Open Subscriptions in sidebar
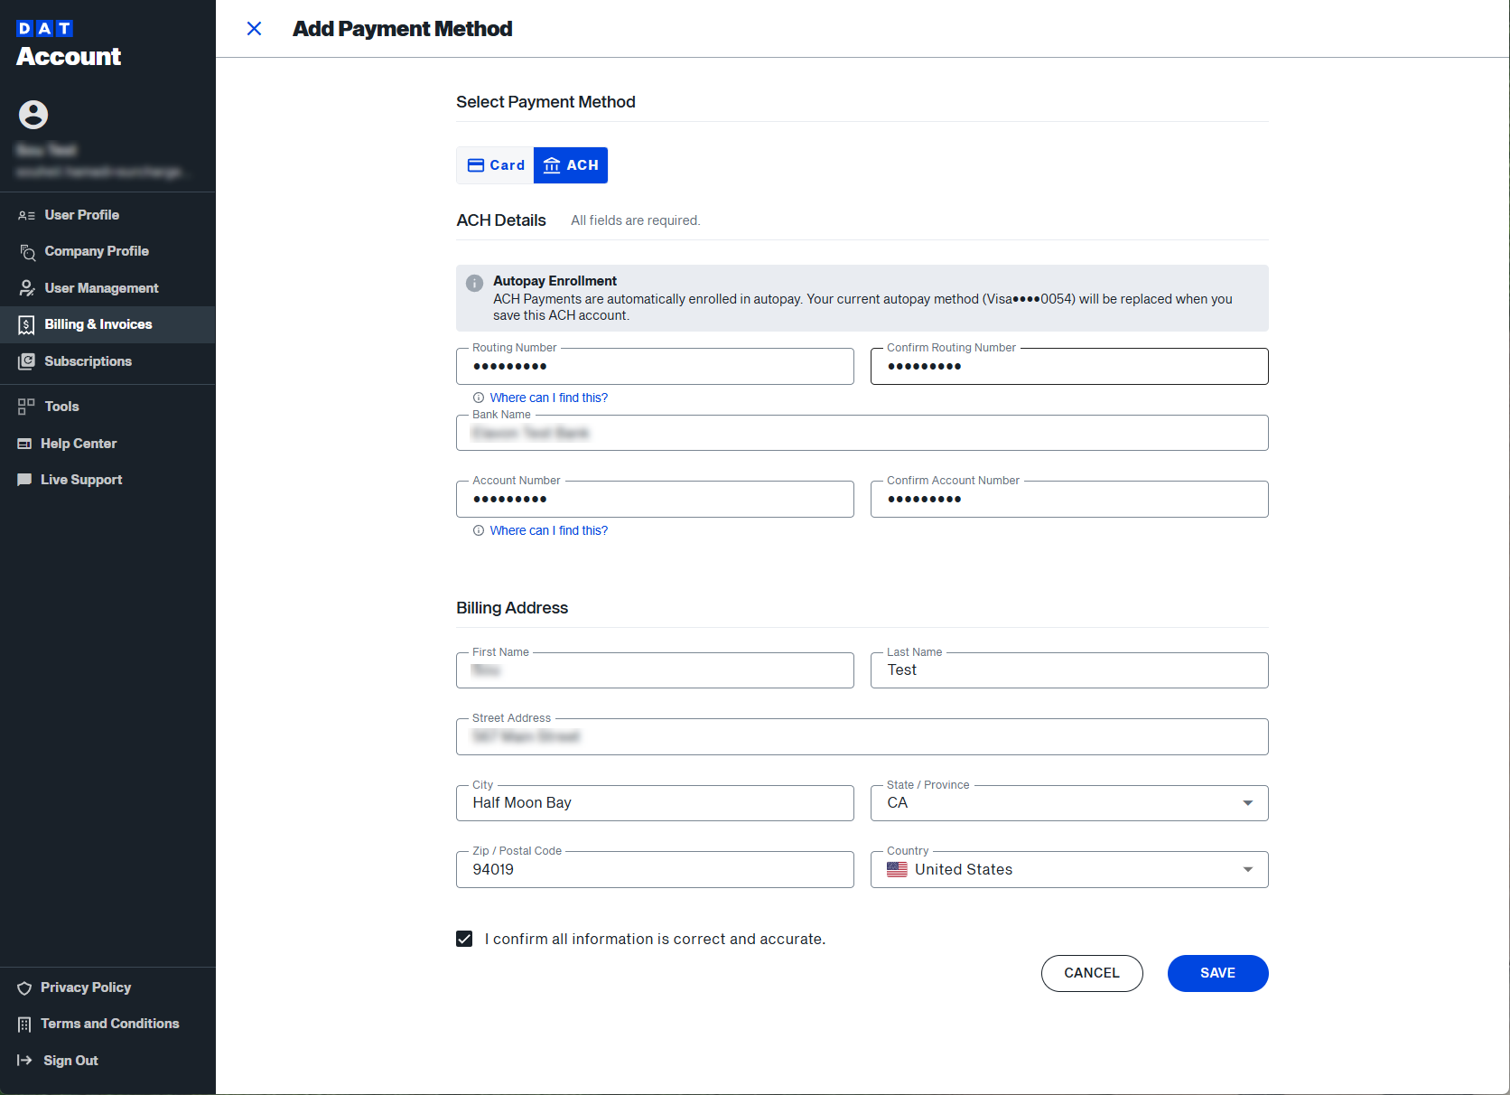The width and height of the screenshot is (1510, 1095). (107, 361)
